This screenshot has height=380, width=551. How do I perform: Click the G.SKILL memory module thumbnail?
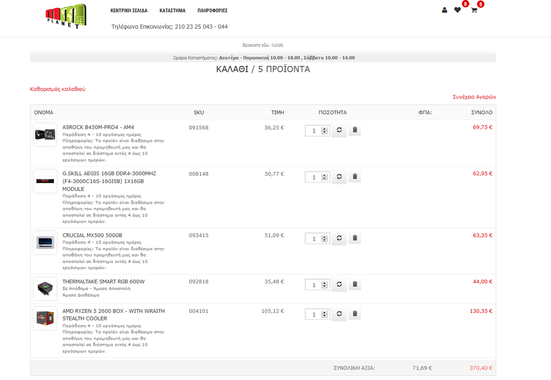(45, 181)
